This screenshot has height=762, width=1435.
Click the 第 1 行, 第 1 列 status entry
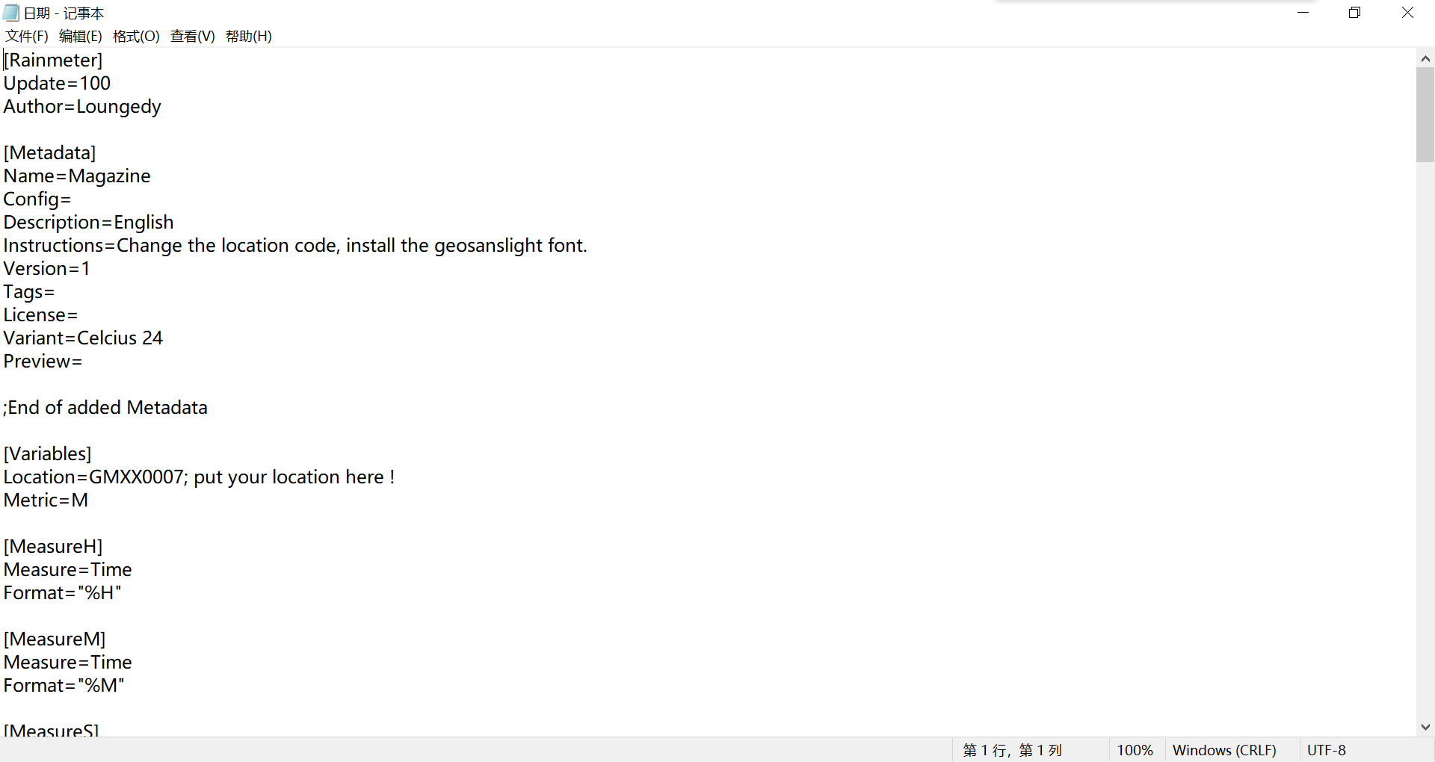point(1013,750)
